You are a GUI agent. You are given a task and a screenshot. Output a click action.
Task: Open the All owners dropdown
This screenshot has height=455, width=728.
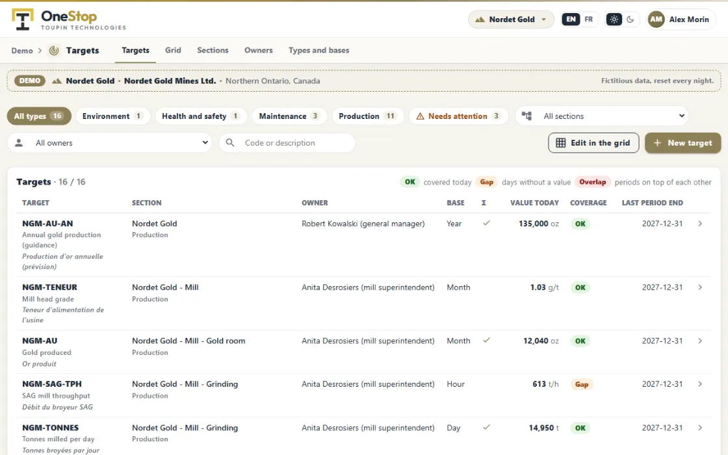(110, 143)
